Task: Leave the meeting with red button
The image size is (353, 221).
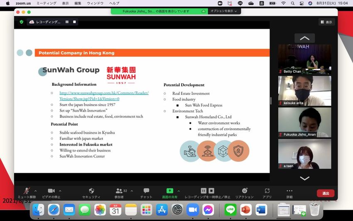Action: [326, 193]
